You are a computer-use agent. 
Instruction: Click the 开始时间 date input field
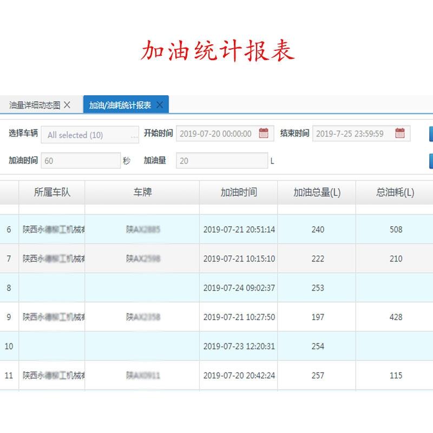point(215,134)
